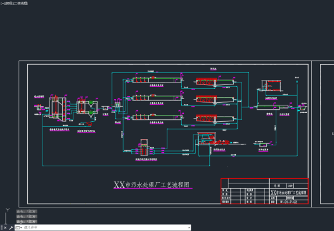
Task: Pick drawing title text inside the title block
Action: coord(288,193)
